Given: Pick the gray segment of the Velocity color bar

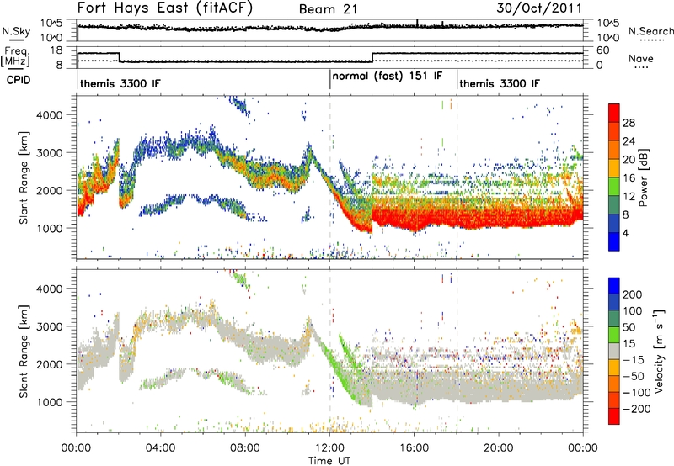Looking at the screenshot, I should pos(614,351).
